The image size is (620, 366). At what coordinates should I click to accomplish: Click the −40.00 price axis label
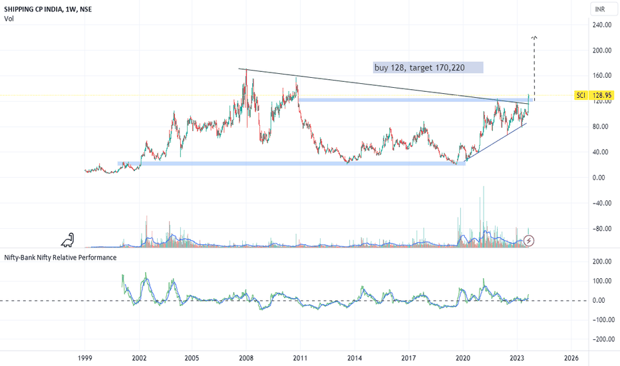(x=602, y=203)
